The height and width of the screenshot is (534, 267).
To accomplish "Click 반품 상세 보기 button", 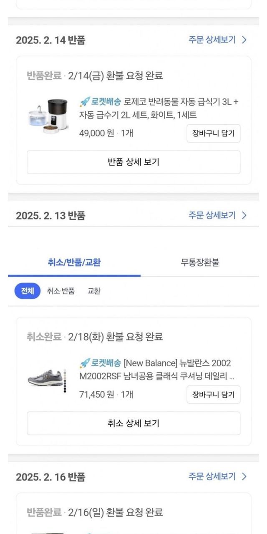I will [133, 162].
